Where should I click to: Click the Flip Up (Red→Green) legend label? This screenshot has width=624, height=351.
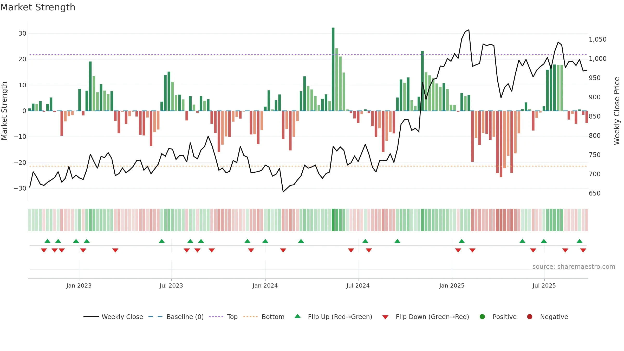coord(340,317)
